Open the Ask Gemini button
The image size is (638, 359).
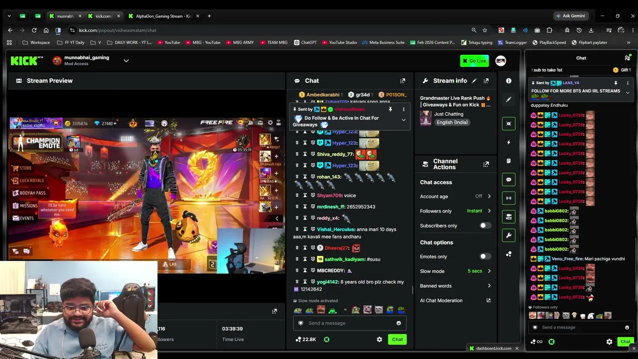point(571,16)
